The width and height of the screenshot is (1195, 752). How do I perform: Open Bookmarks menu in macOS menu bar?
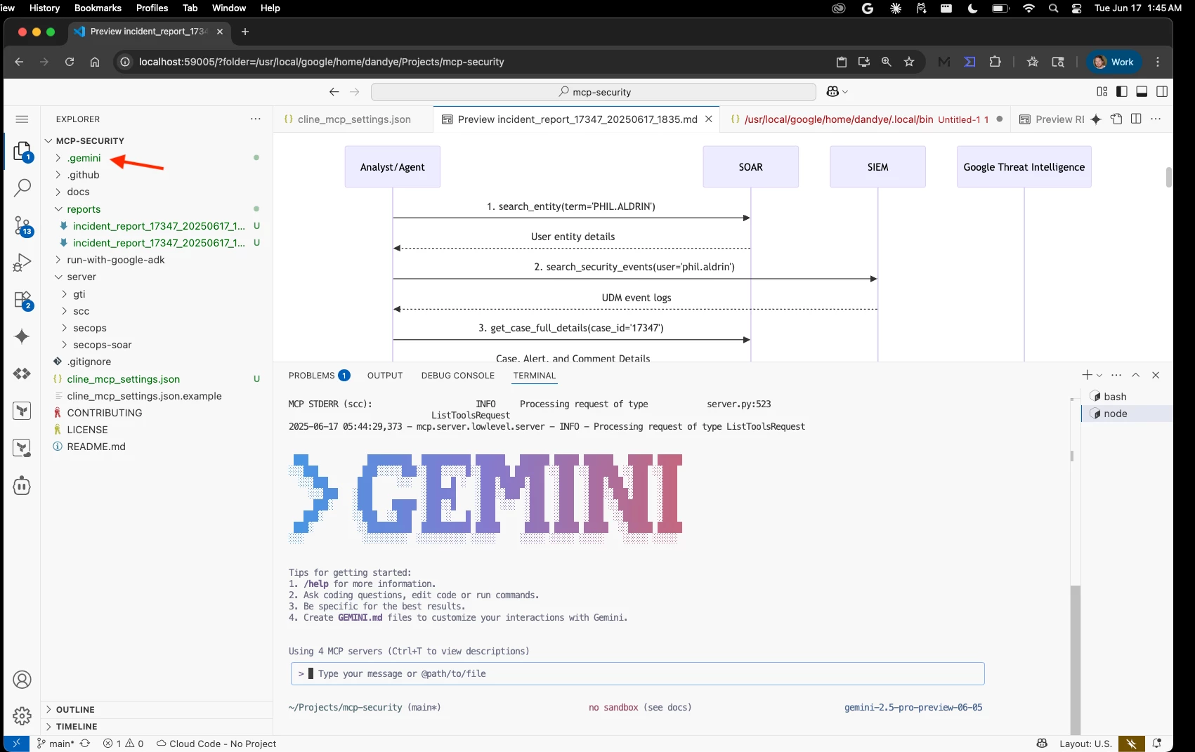pyautogui.click(x=98, y=8)
